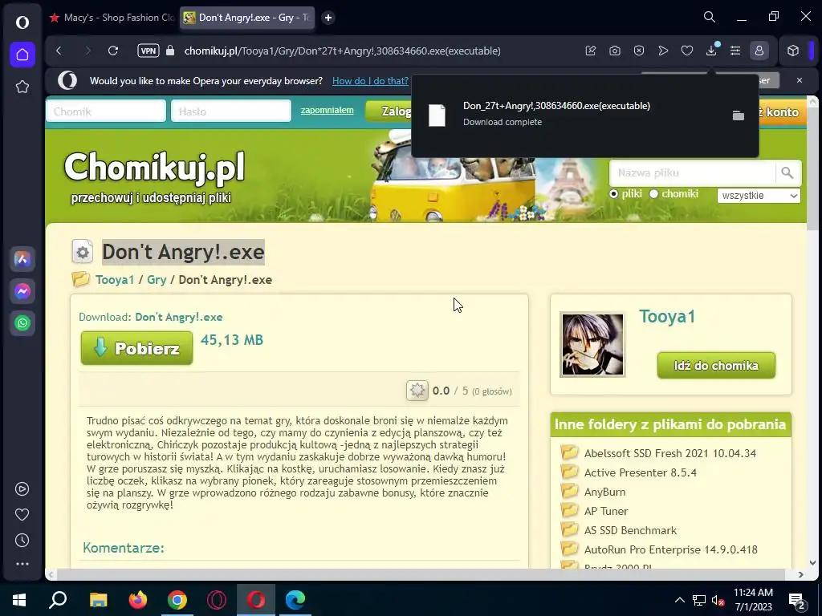Select the Don't Angry!.exe tab
Image resolution: width=822 pixels, height=616 pixels.
click(x=247, y=18)
